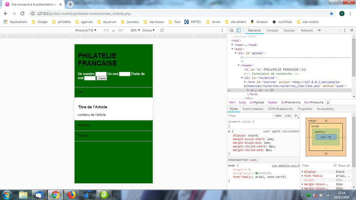356x200 pixels.
Task: Open the DOM Breakpoints pane
Action: click(x=280, y=109)
